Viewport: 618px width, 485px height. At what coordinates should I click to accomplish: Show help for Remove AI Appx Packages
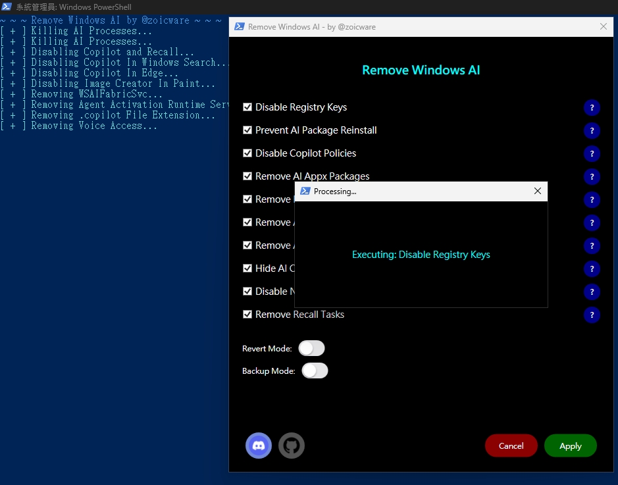coord(592,176)
